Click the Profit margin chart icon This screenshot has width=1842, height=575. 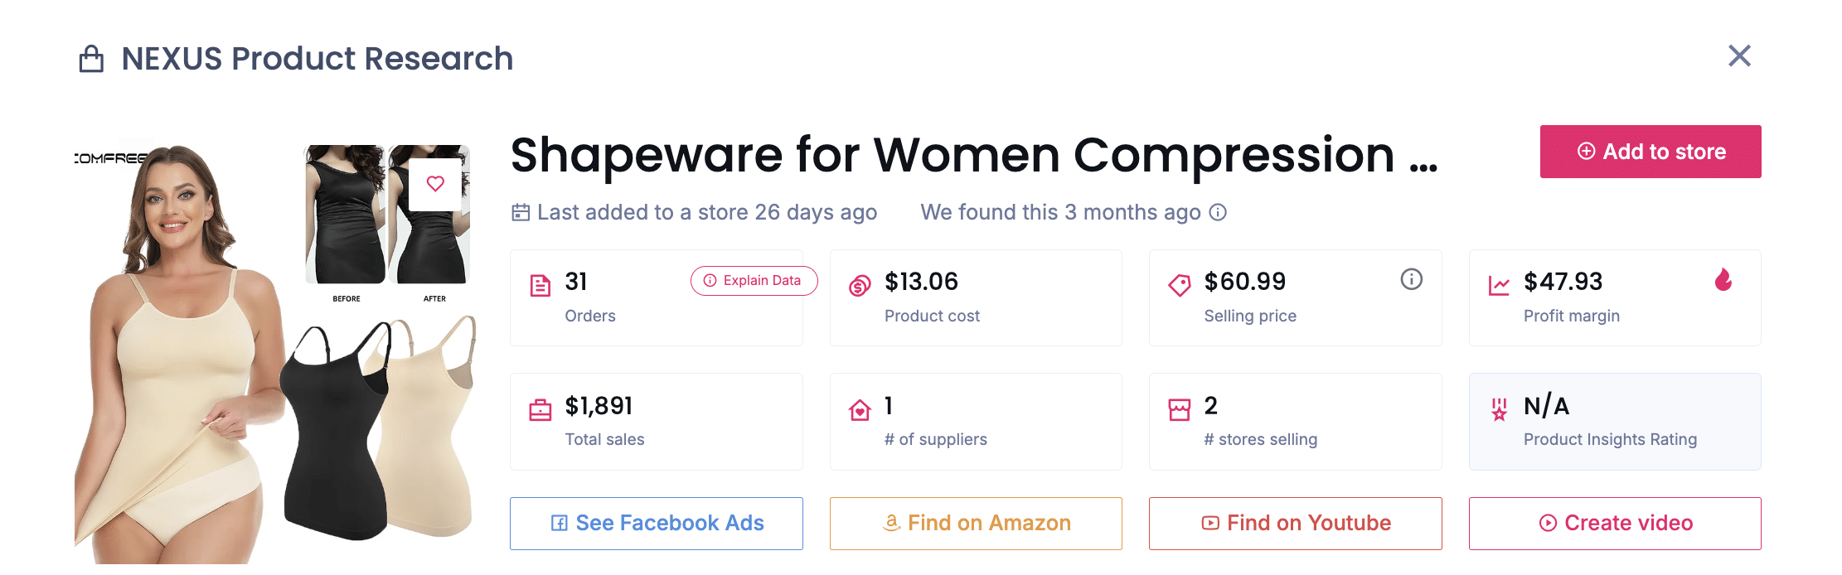pos(1499,286)
